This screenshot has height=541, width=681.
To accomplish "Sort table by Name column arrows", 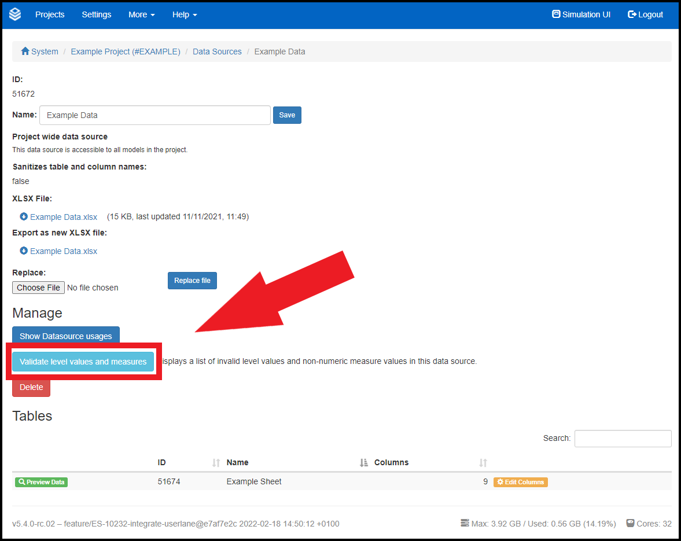I will coord(363,463).
